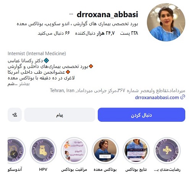Click the left arrow on highlights carousel
The width and height of the screenshot is (191, 174).
click(x=14, y=154)
